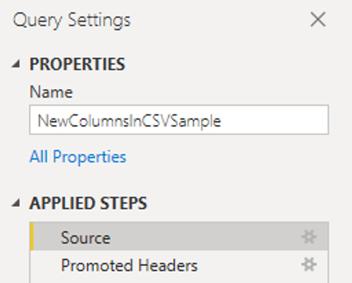
Task: Click the yellow marker beside Source step
Action: pos(32,236)
